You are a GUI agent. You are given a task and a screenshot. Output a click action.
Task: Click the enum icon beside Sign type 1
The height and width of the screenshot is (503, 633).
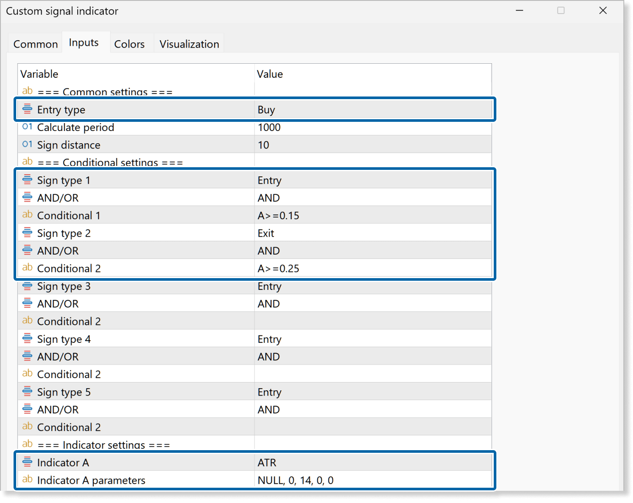[x=27, y=180]
